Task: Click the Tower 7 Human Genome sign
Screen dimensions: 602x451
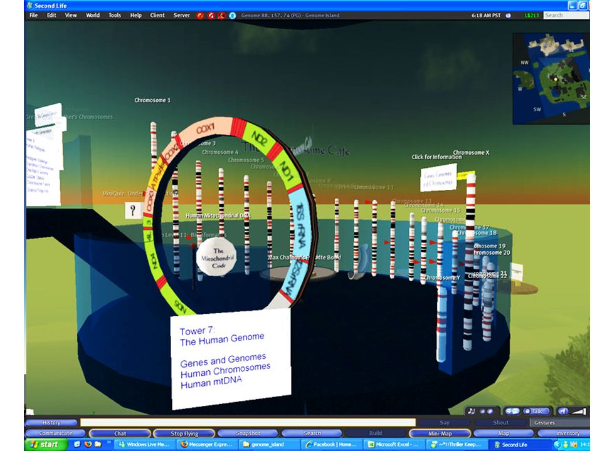Action: [x=230, y=358]
